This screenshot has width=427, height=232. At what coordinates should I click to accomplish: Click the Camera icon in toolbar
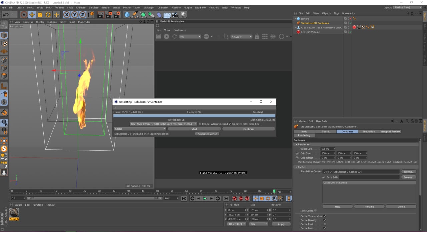click(175, 15)
